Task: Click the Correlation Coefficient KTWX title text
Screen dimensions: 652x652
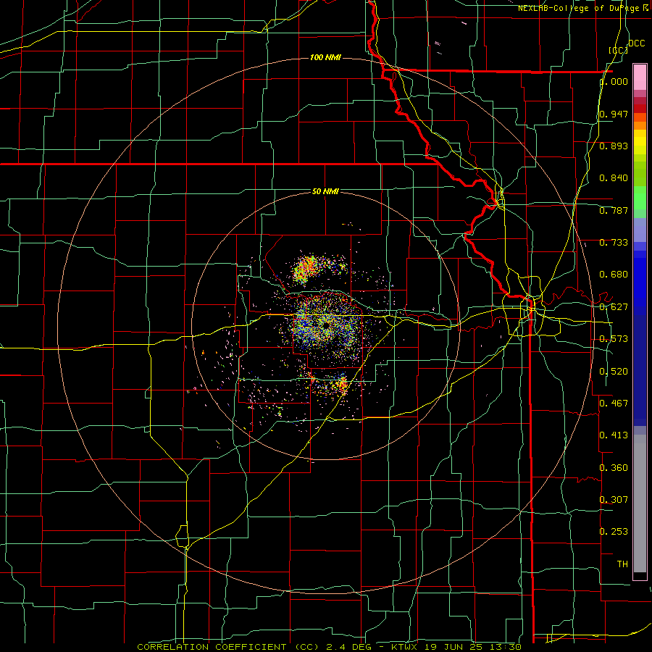Action: pyautogui.click(x=329, y=647)
